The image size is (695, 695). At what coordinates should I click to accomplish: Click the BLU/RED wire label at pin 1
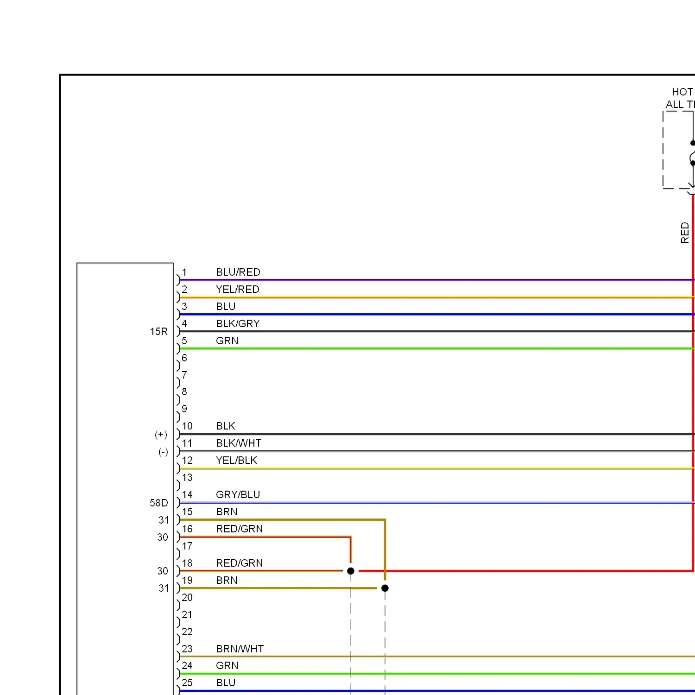238,272
